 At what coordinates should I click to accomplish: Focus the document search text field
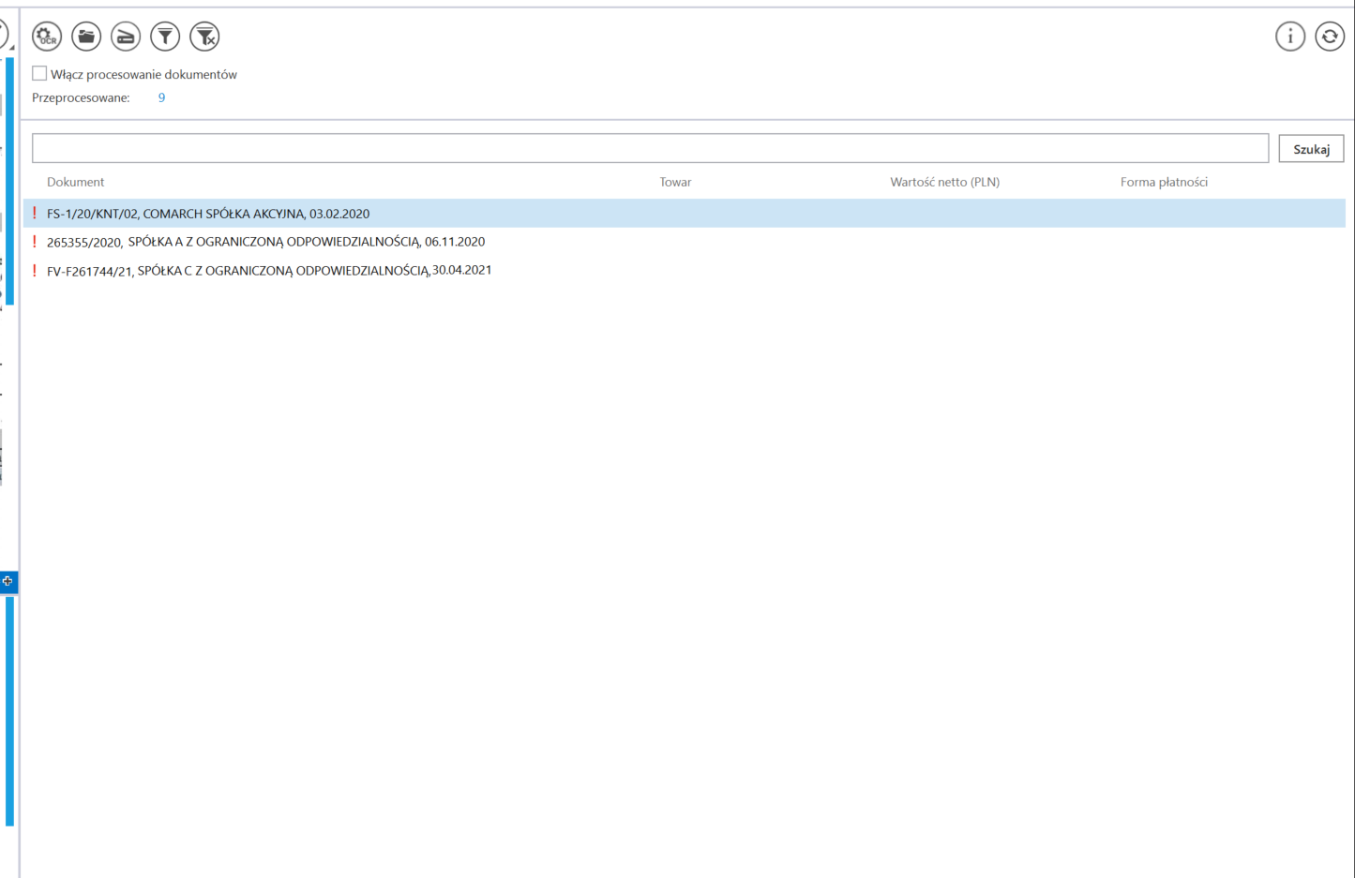click(x=650, y=148)
